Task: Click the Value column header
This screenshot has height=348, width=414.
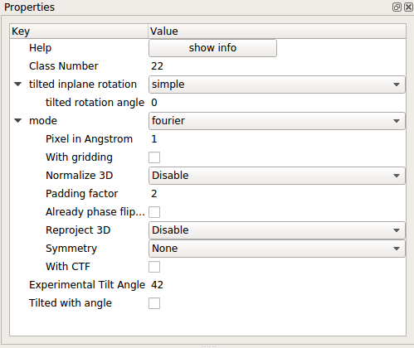Action: pyautogui.click(x=277, y=31)
